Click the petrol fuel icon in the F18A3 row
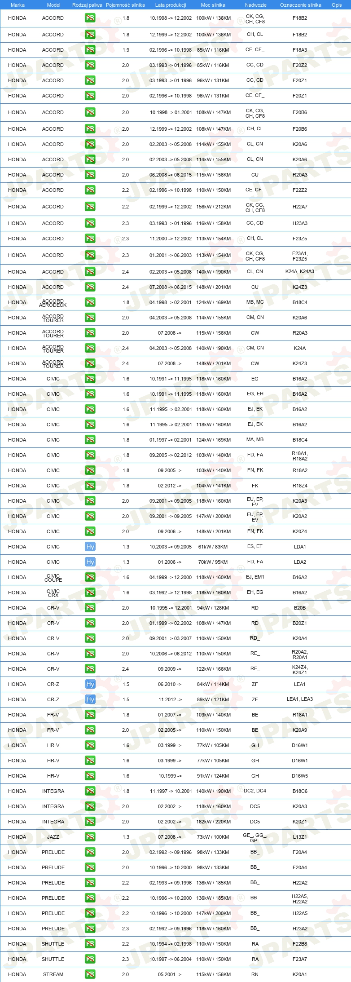 (90, 50)
